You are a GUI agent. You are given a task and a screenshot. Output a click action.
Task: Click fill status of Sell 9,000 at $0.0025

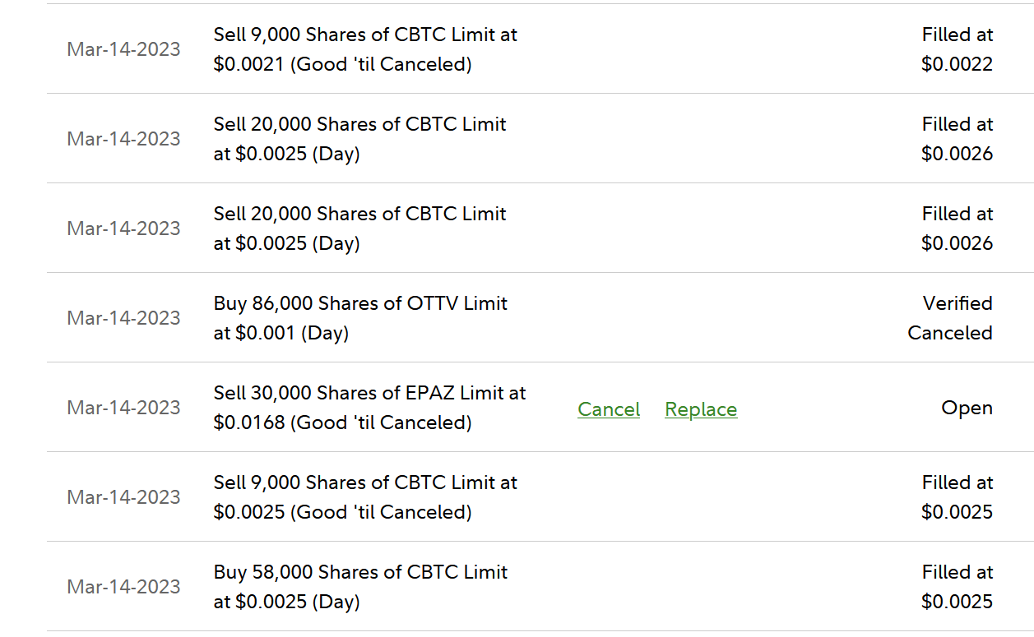pos(957,497)
